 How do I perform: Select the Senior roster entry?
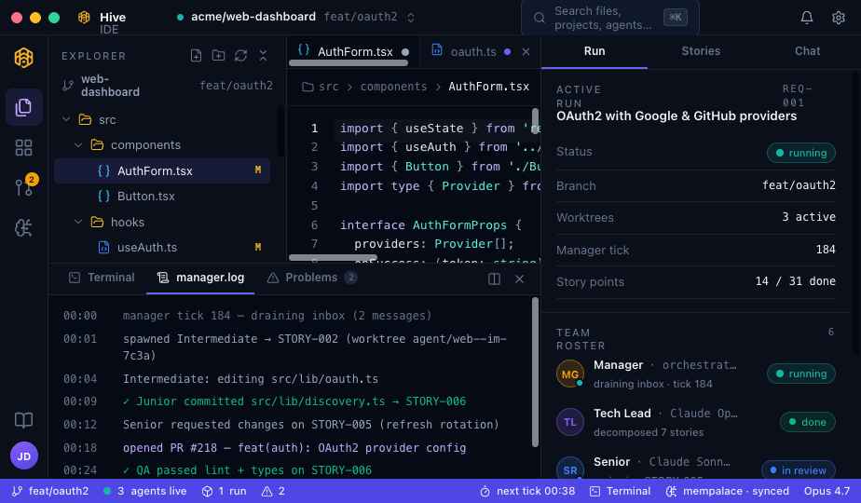[696, 467]
